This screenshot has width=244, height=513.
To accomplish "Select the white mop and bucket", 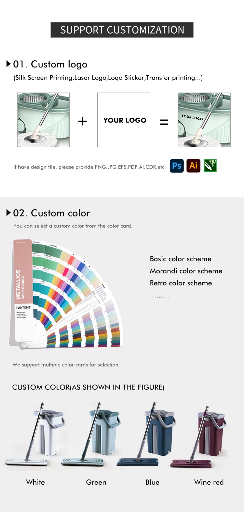I will (x=35, y=435).
